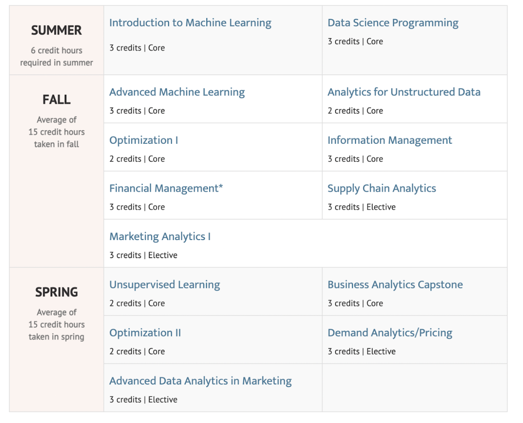Open the Business Analytics Capstone link
This screenshot has height=423, width=523.
click(x=395, y=285)
